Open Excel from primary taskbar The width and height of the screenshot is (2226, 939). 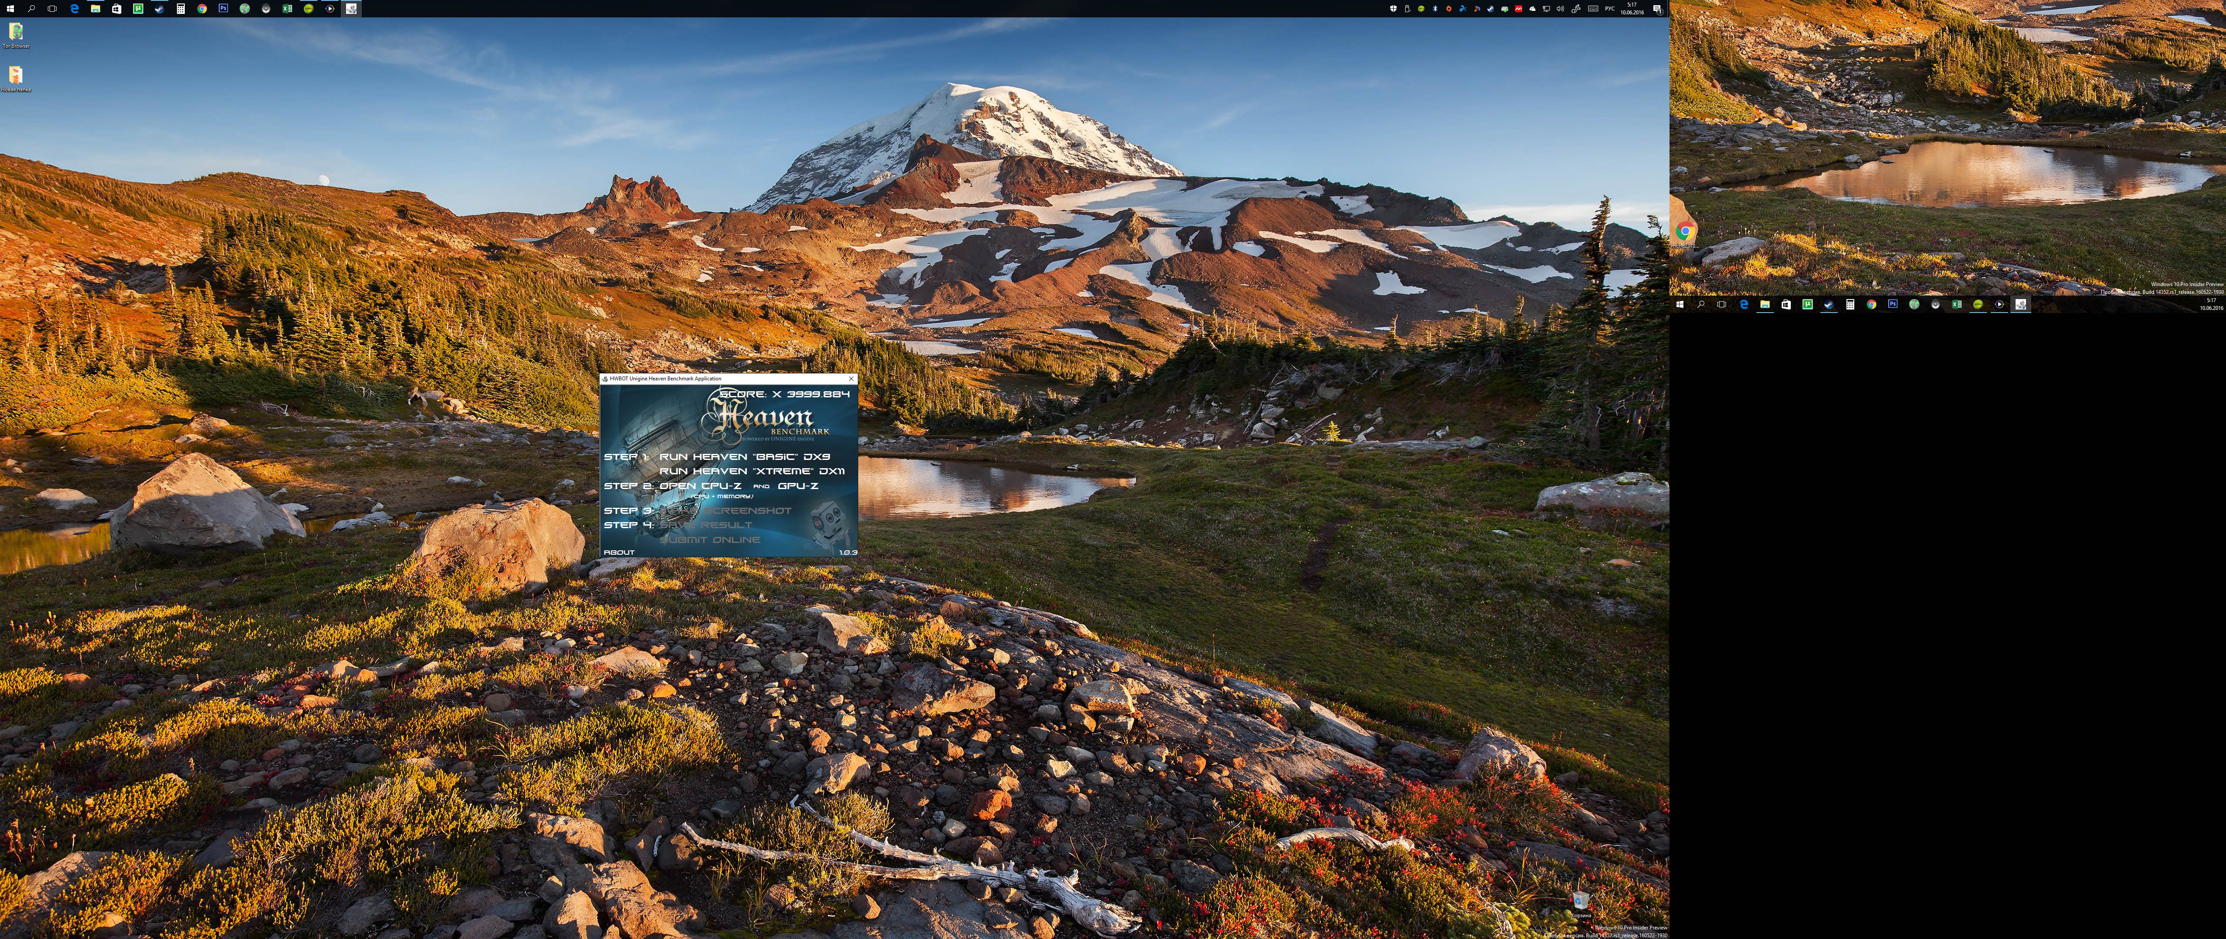[287, 9]
